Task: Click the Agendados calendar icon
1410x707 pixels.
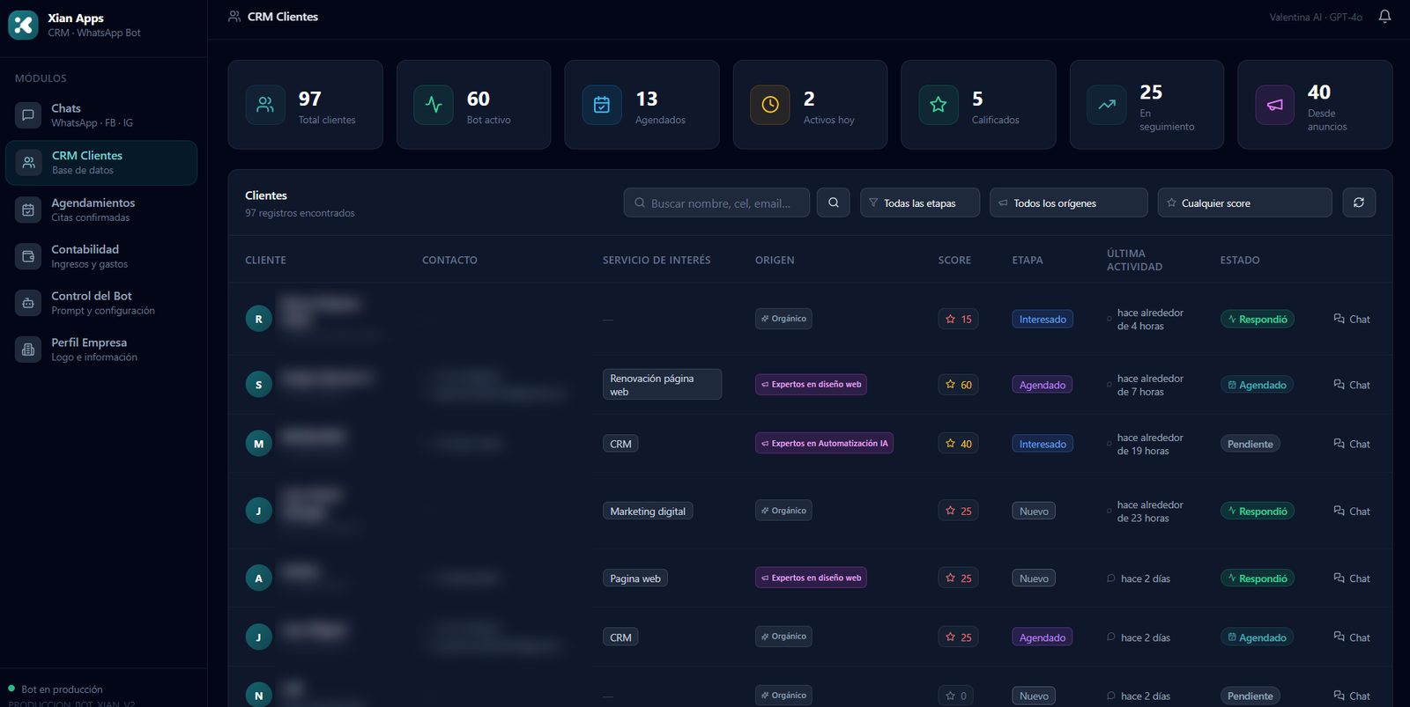Action: pos(602,105)
